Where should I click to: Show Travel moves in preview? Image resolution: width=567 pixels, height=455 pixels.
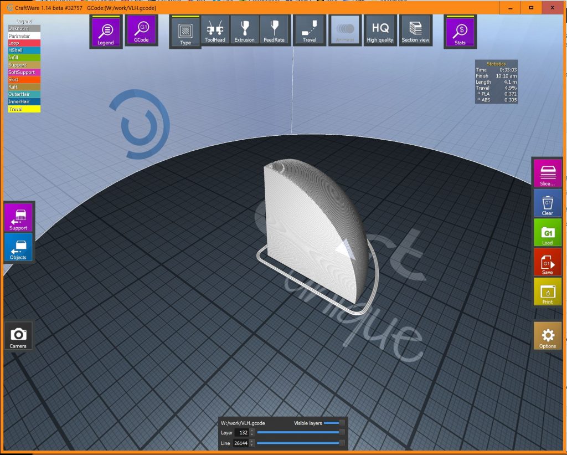[x=310, y=30]
